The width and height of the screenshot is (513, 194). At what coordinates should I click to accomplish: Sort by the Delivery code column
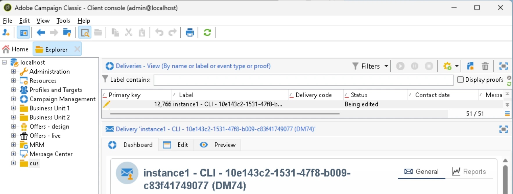(x=316, y=95)
